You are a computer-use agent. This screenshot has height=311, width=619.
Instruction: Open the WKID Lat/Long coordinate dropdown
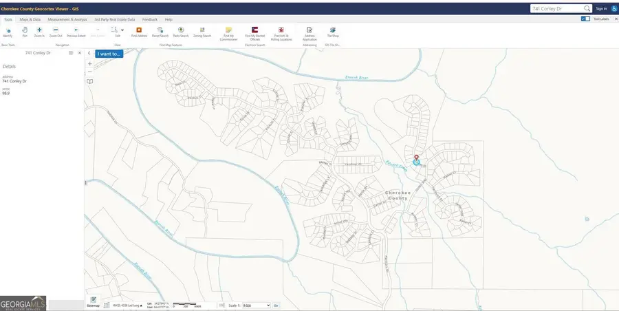[127, 305]
